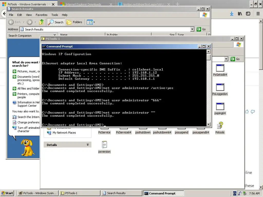
Task: Click Change preferences option
Action: [26, 122]
